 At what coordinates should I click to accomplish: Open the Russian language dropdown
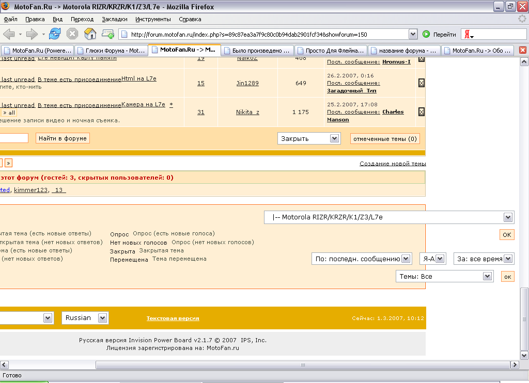click(85, 318)
